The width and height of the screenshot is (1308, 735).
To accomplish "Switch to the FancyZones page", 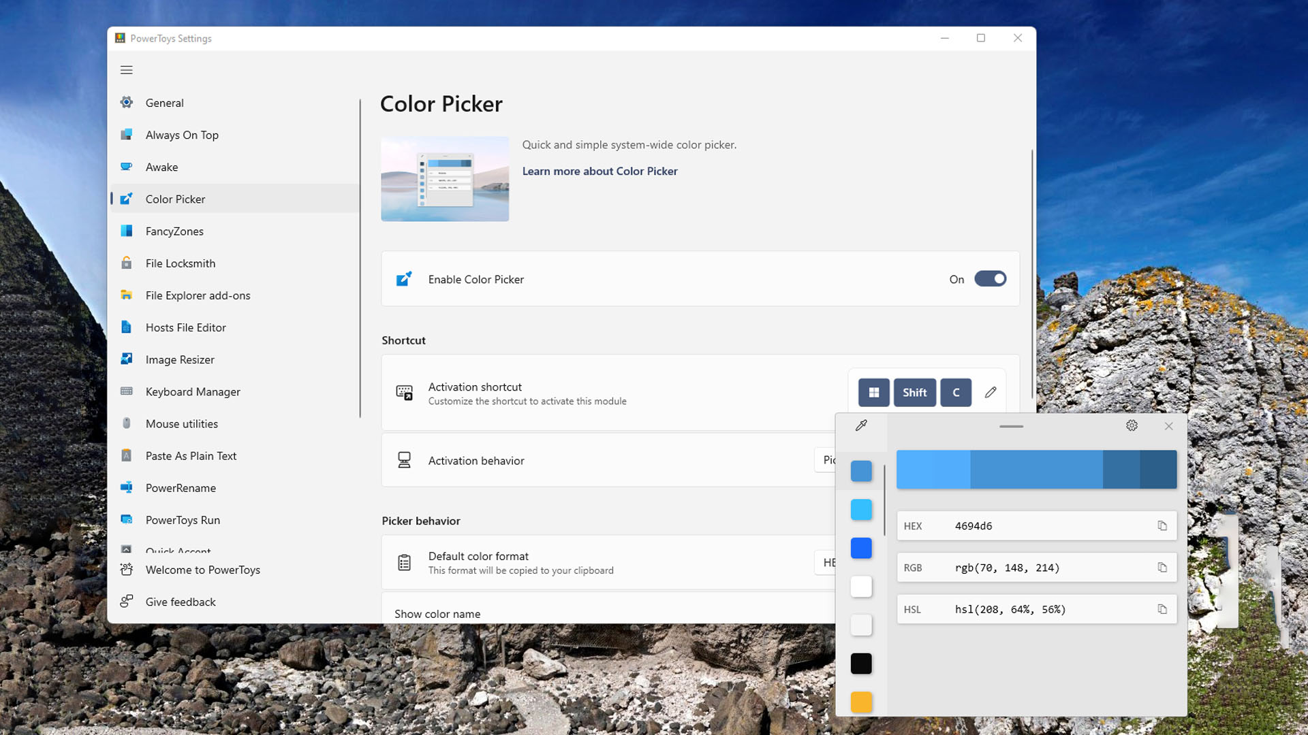I will pos(174,231).
